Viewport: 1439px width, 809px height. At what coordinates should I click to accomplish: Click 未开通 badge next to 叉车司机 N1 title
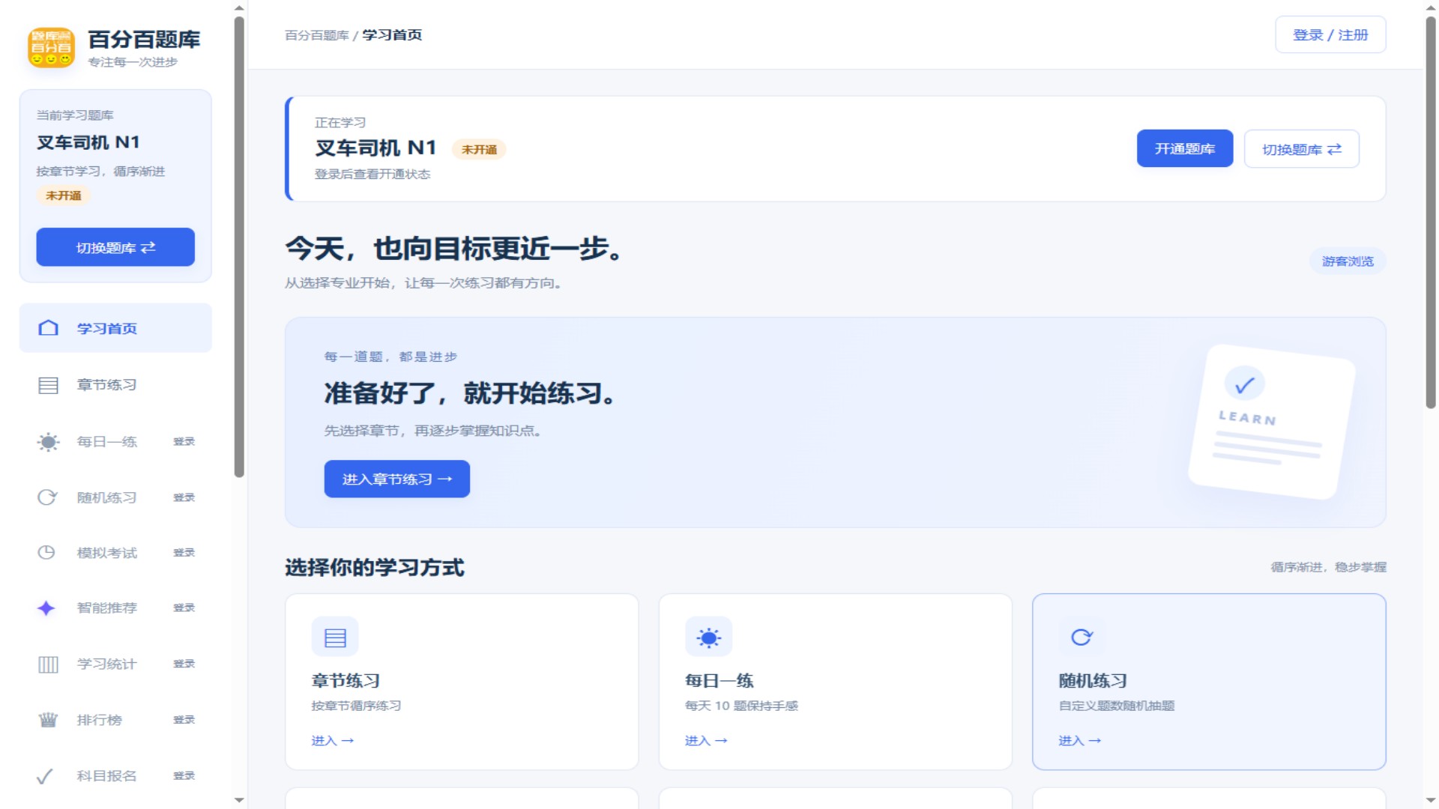point(479,150)
